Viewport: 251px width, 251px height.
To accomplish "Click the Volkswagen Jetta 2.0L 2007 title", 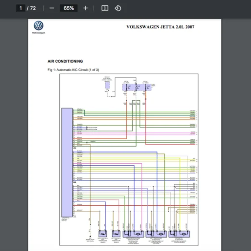I will pyautogui.click(x=160, y=27).
